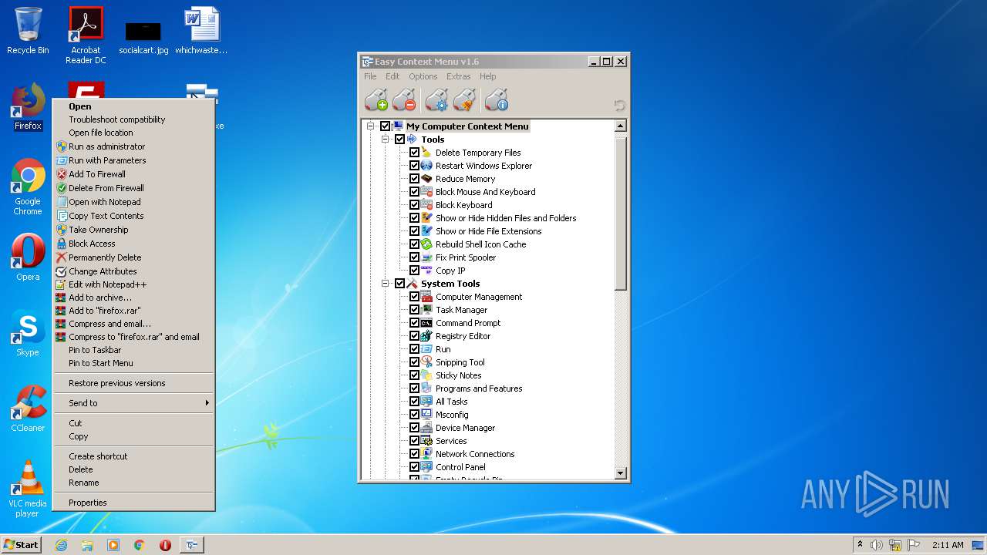The height and width of the screenshot is (555, 987).
Task: Toggle Show or Hide Hidden Files checkbox
Action: pyautogui.click(x=414, y=218)
